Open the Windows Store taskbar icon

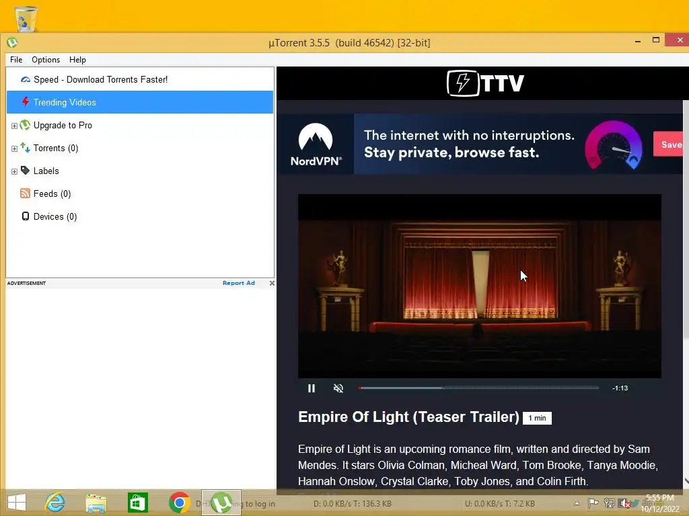point(137,503)
